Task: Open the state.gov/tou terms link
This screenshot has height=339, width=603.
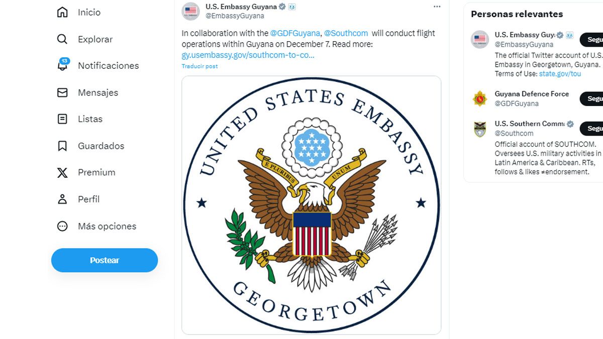Action: (560, 74)
